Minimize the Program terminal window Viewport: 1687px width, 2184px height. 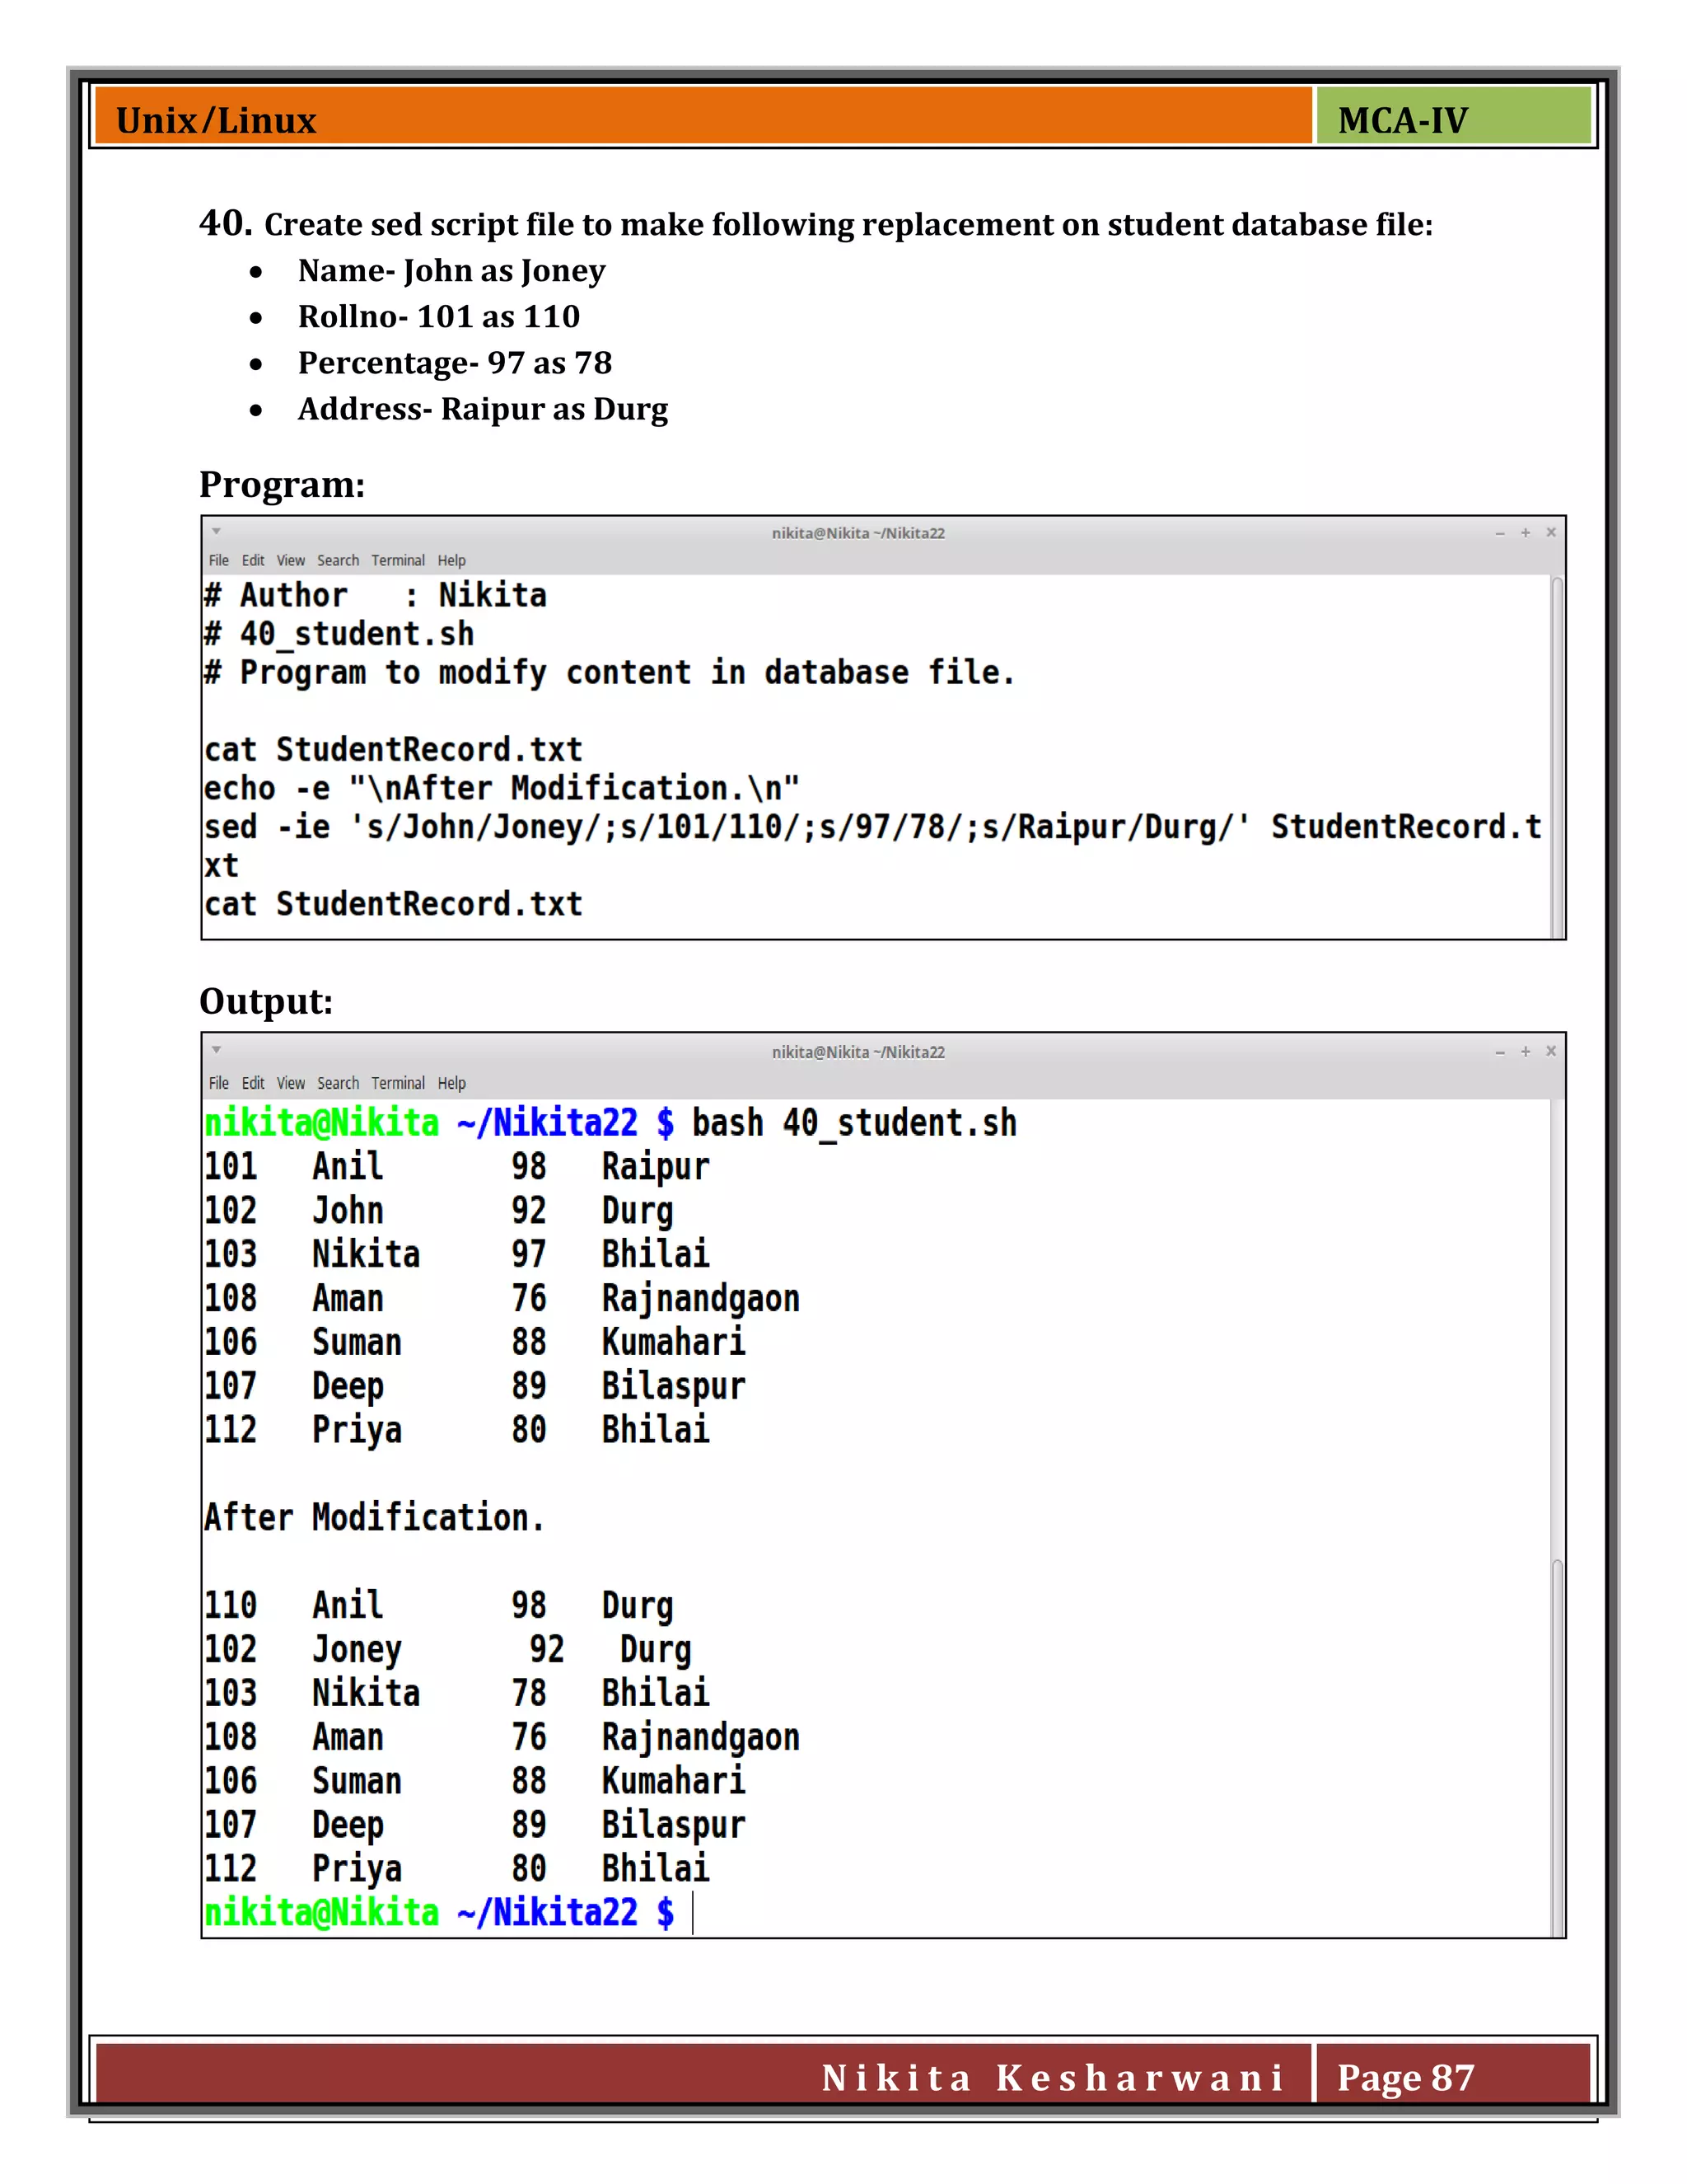1500,533
